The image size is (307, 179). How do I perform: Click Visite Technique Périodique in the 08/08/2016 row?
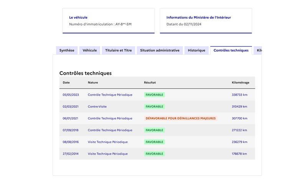point(108,142)
